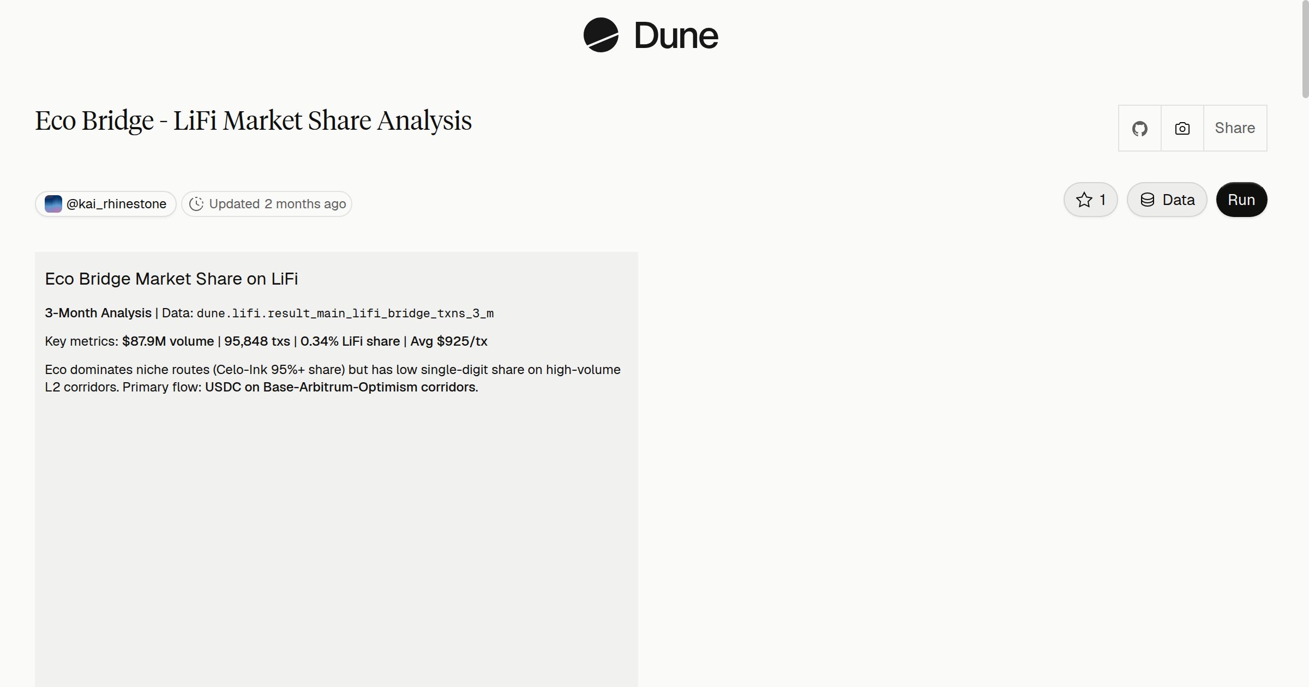The height and width of the screenshot is (687, 1309).
Task: Click the 0.34% LiFi share metric
Action: point(350,341)
